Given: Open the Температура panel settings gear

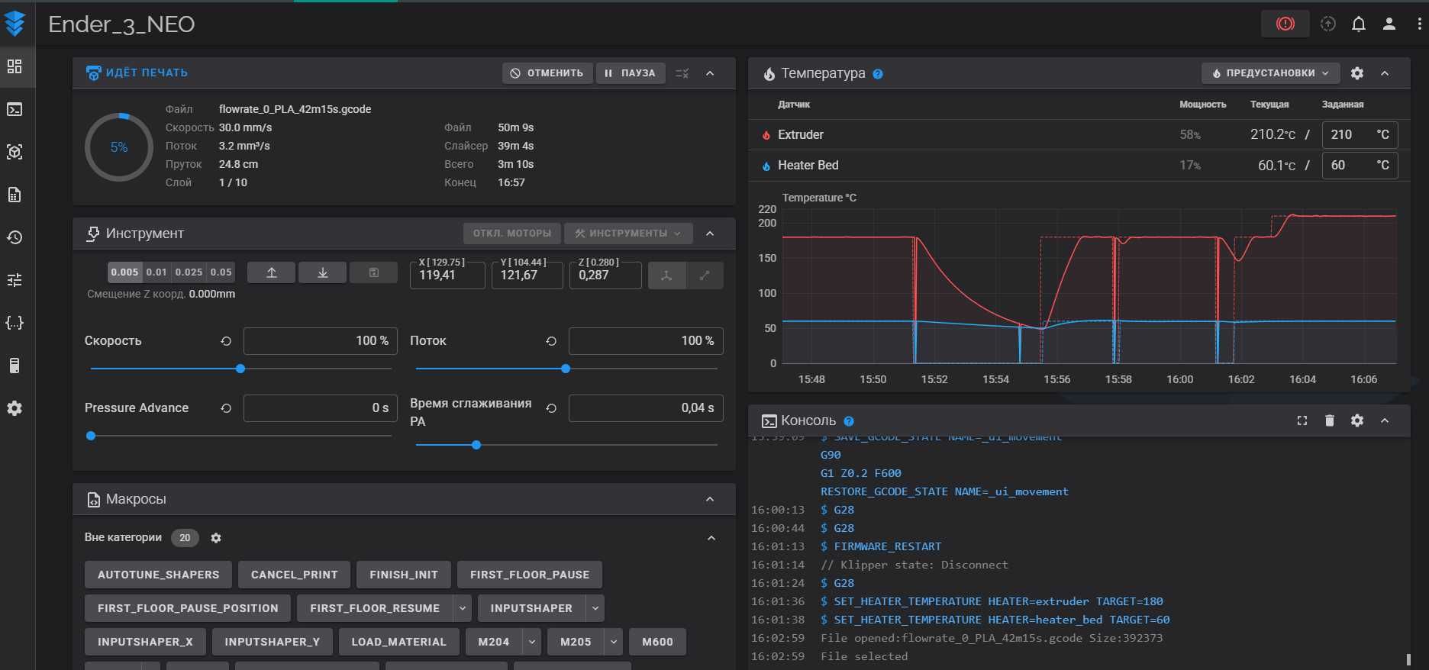Looking at the screenshot, I should click(x=1357, y=73).
